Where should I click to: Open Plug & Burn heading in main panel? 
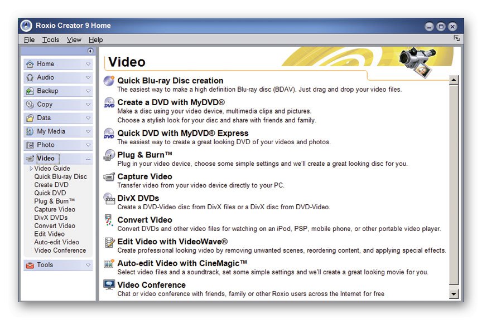[144, 155]
